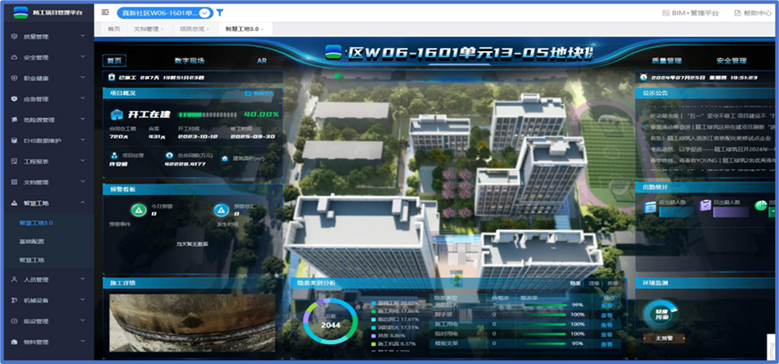This screenshot has height=364, width=779.
Task: Click the green 今日报警 triangle icon
Action: click(139, 210)
